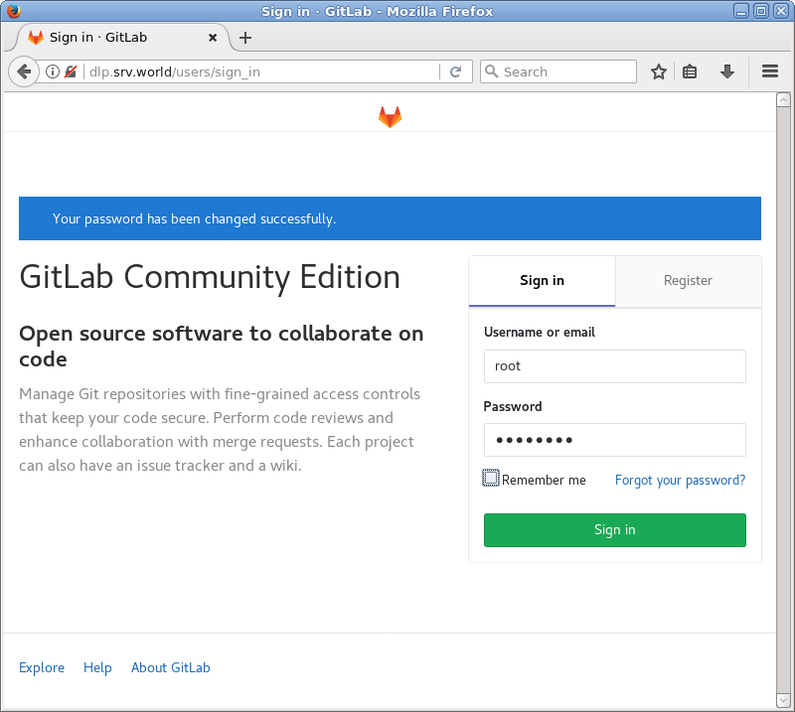Open the downloads arrow icon
Image resolution: width=795 pixels, height=712 pixels.
point(727,71)
